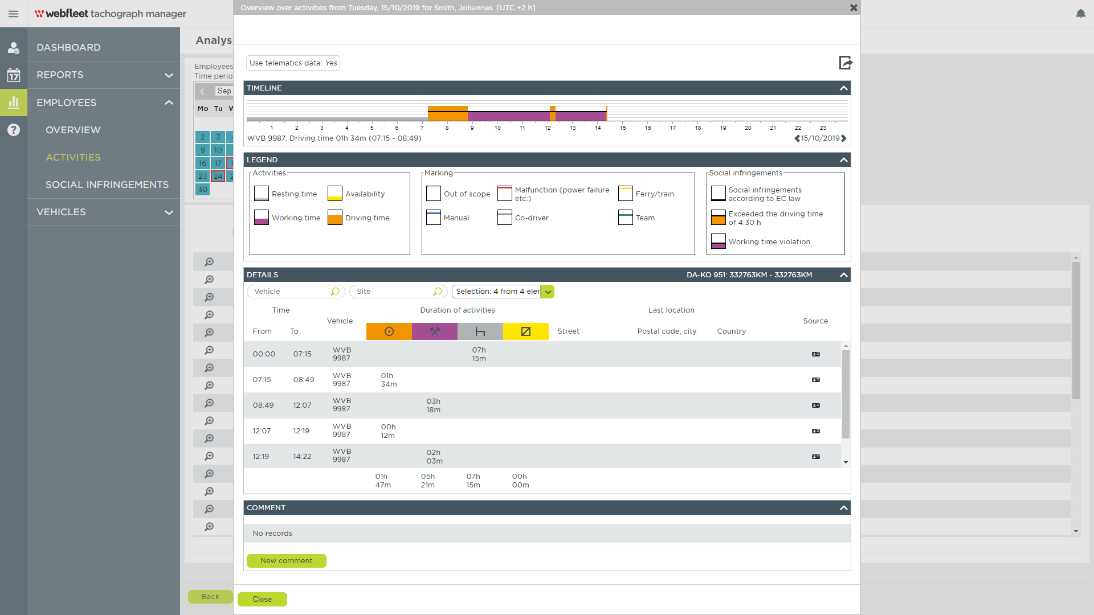This screenshot has height=615, width=1094.
Task: Click the hamburger menu icon
Action: [x=14, y=14]
